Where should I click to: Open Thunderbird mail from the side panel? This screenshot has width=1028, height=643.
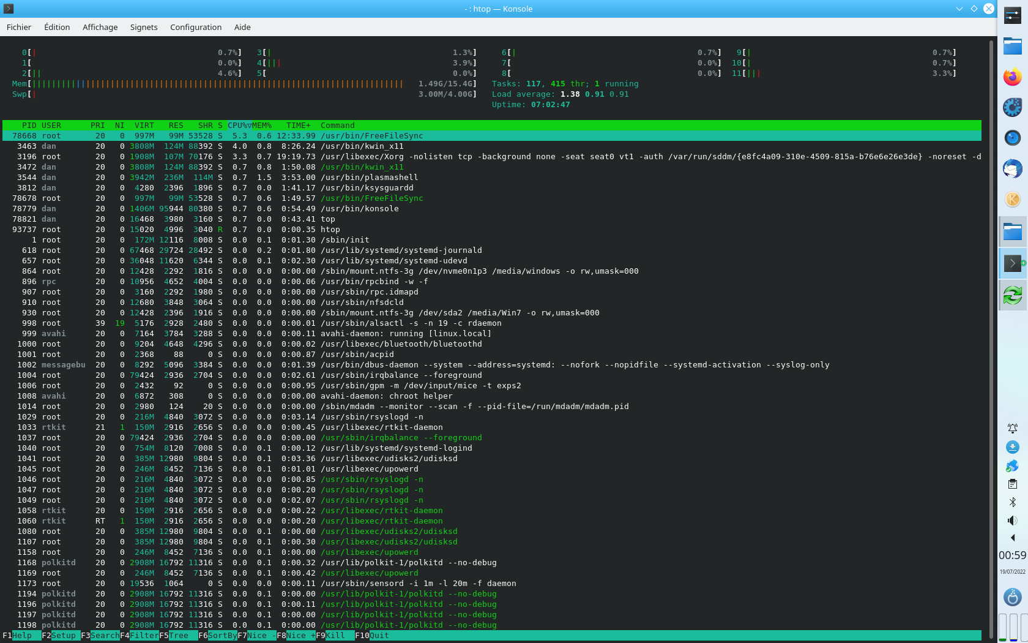click(1013, 168)
